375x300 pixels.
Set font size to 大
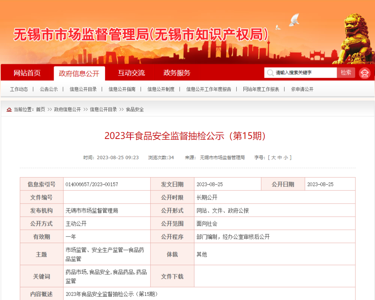pyautogui.click(x=273, y=158)
